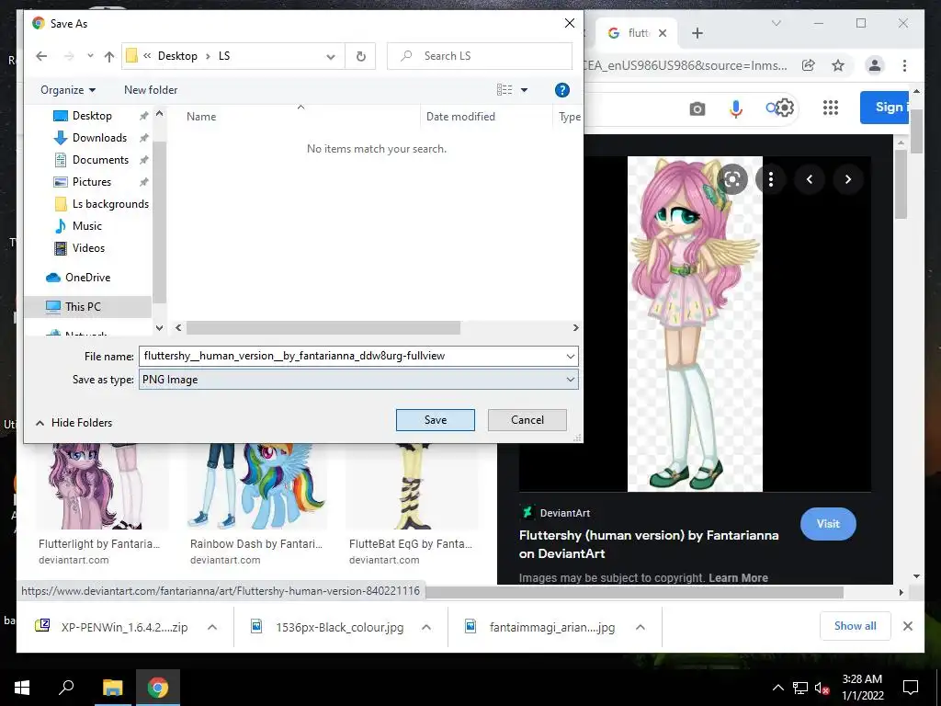Open Chrome tab search chevron

point(776,23)
